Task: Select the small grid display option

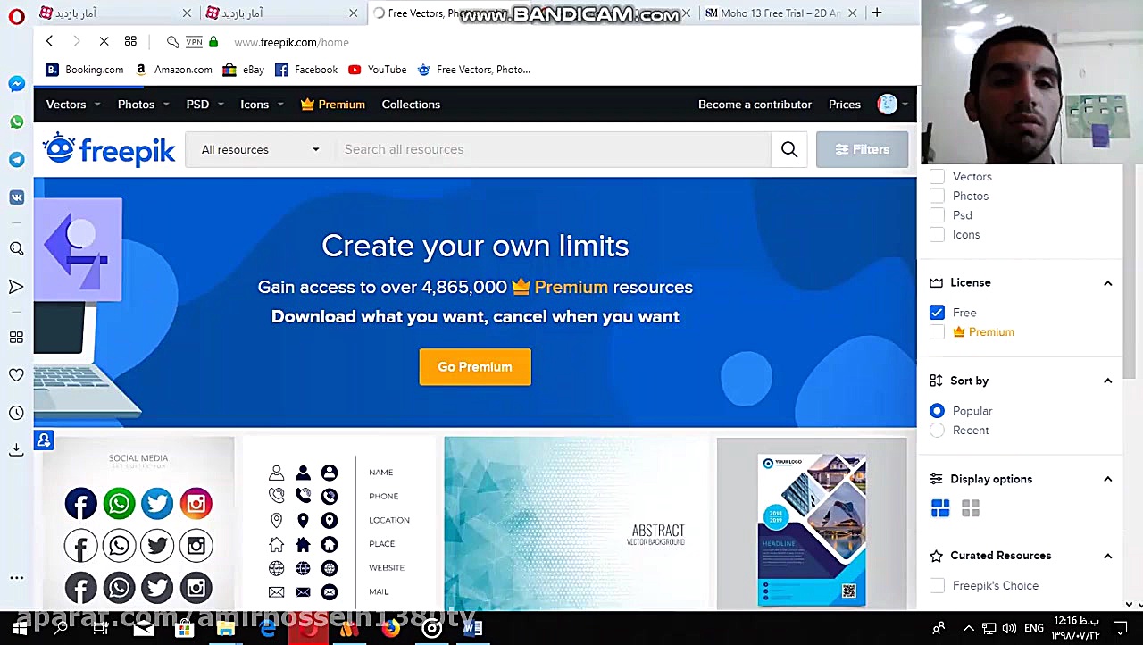Action: [971, 508]
